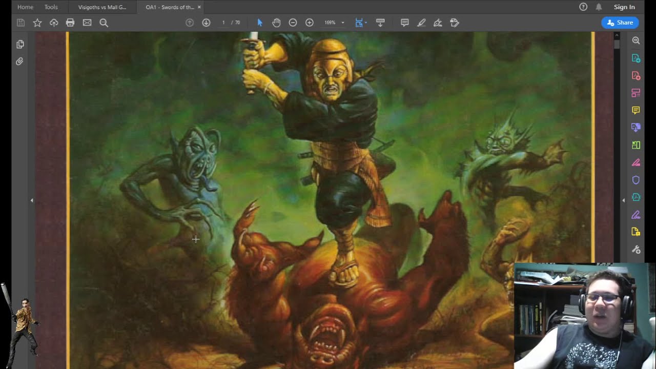The width and height of the screenshot is (656, 369).
Task: Open the Send for Comments tool
Action: (636, 232)
